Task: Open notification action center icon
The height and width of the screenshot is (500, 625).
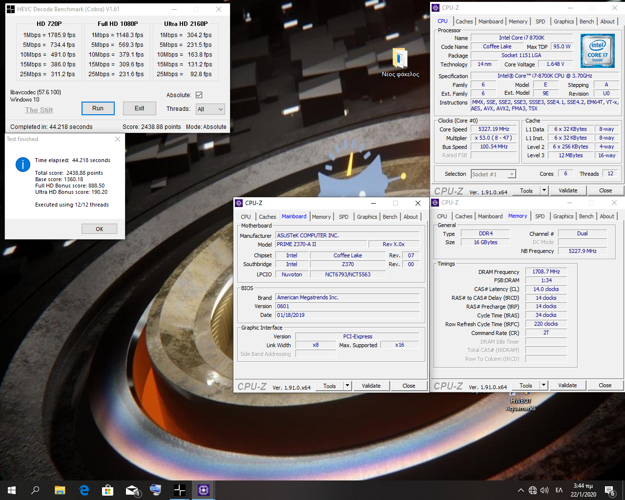Action: pos(609,491)
